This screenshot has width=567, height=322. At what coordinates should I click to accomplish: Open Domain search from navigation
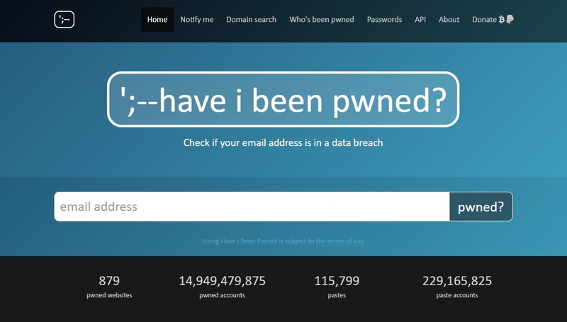251,20
